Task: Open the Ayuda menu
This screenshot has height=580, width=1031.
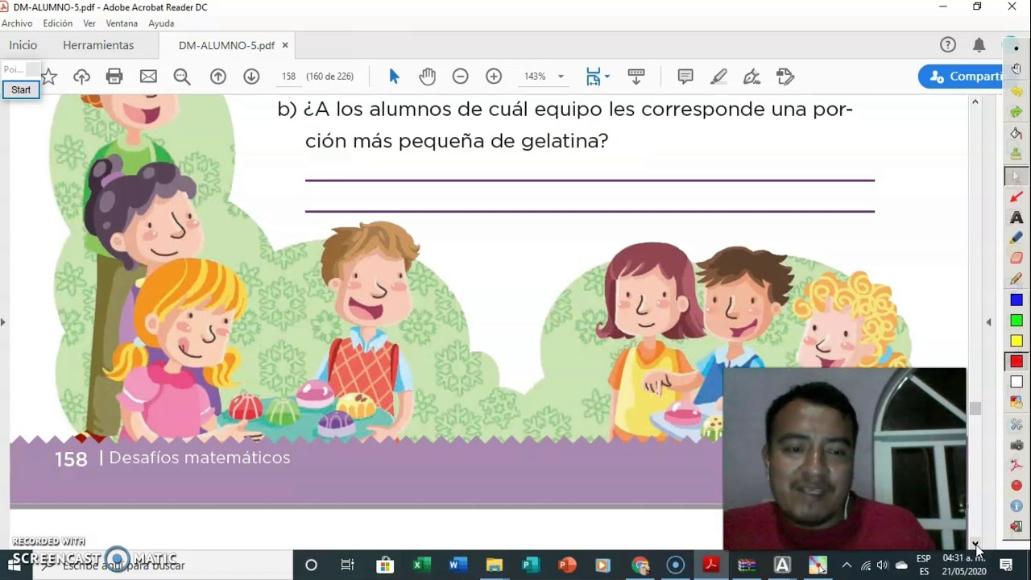Action: point(161,23)
